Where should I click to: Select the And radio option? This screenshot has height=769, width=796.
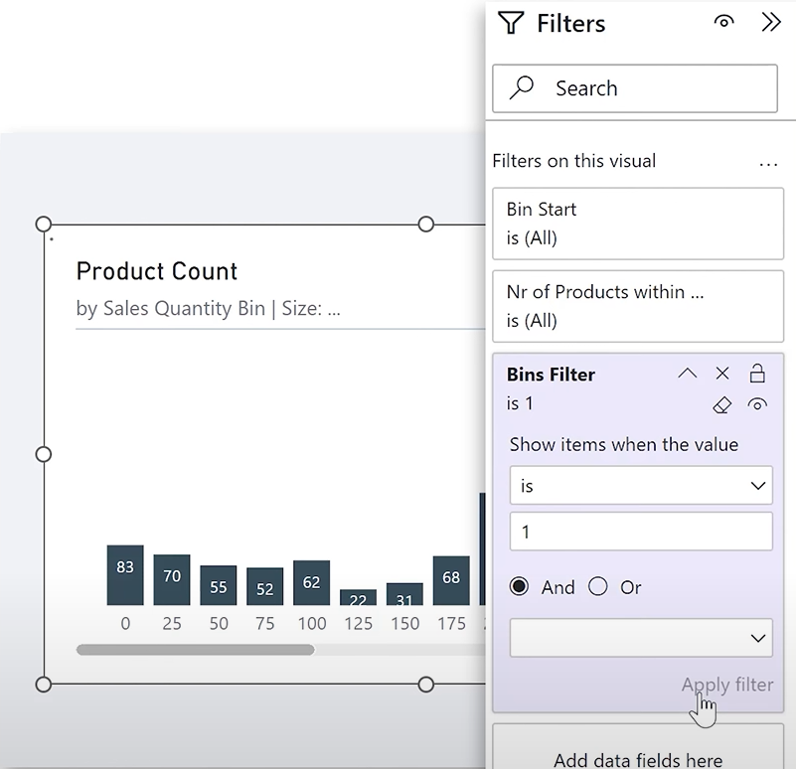(519, 587)
